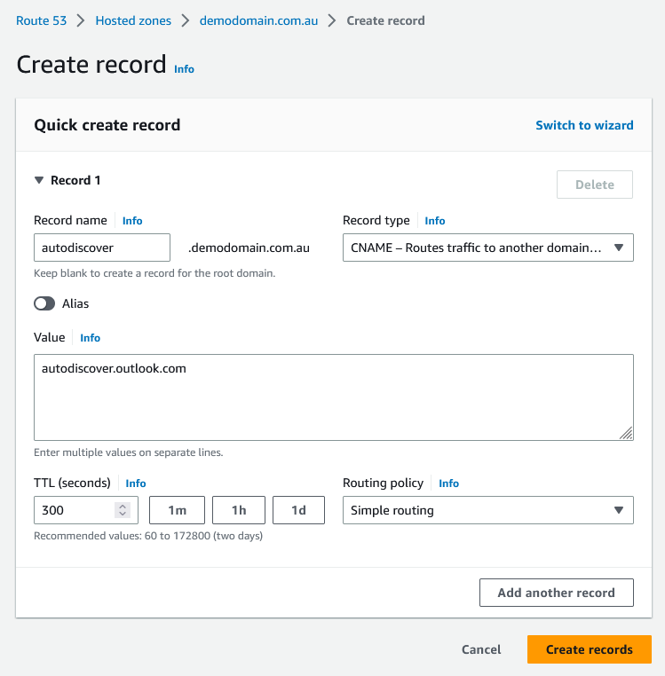Open the Record type dropdown
This screenshot has height=676, width=665.
click(487, 248)
